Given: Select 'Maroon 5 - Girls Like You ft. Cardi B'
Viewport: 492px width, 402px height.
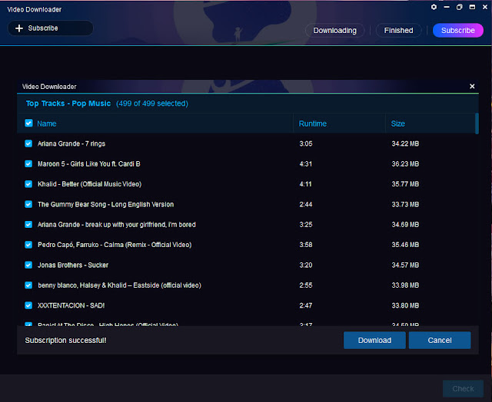Looking at the screenshot, I should click(89, 163).
